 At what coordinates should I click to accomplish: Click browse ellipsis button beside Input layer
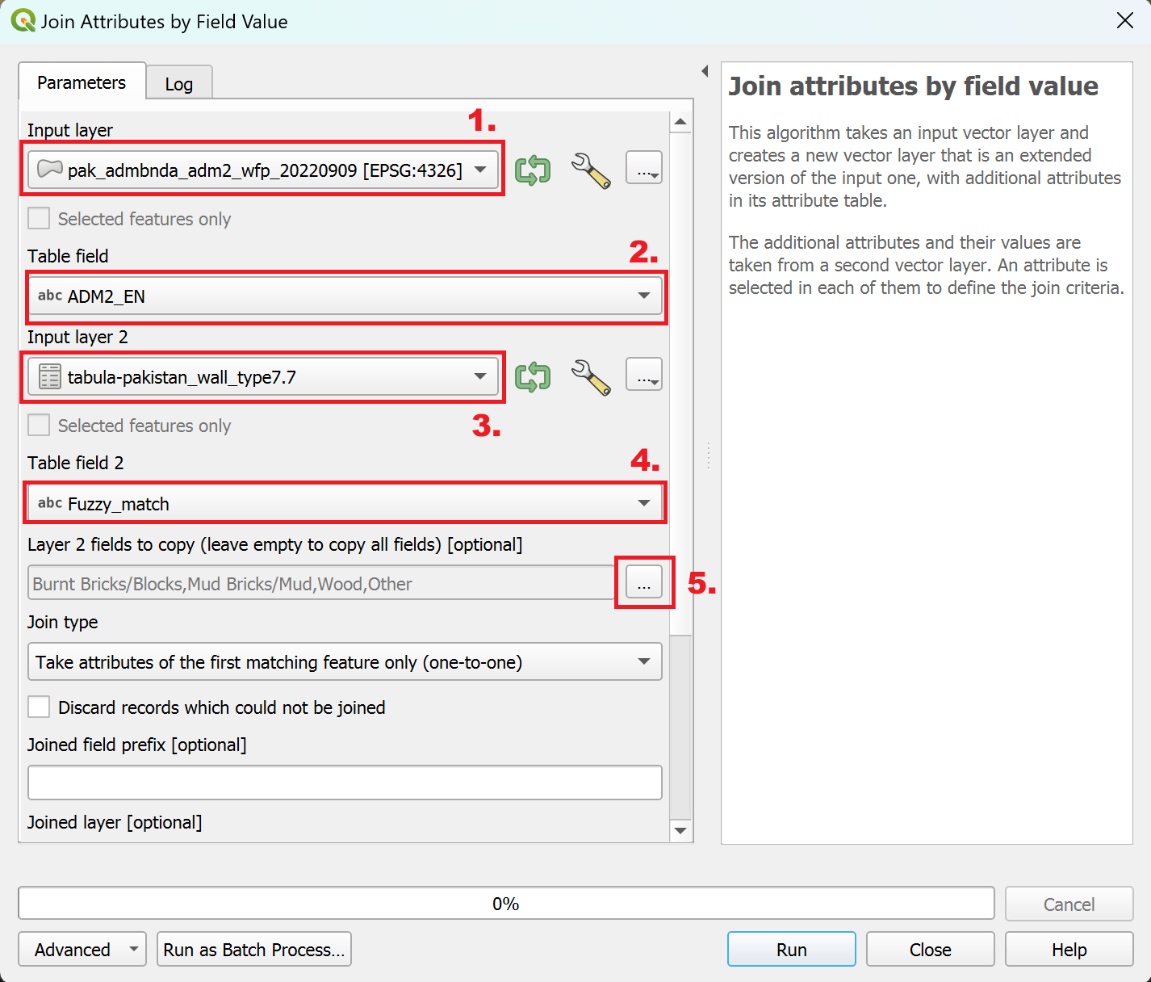pos(643,169)
